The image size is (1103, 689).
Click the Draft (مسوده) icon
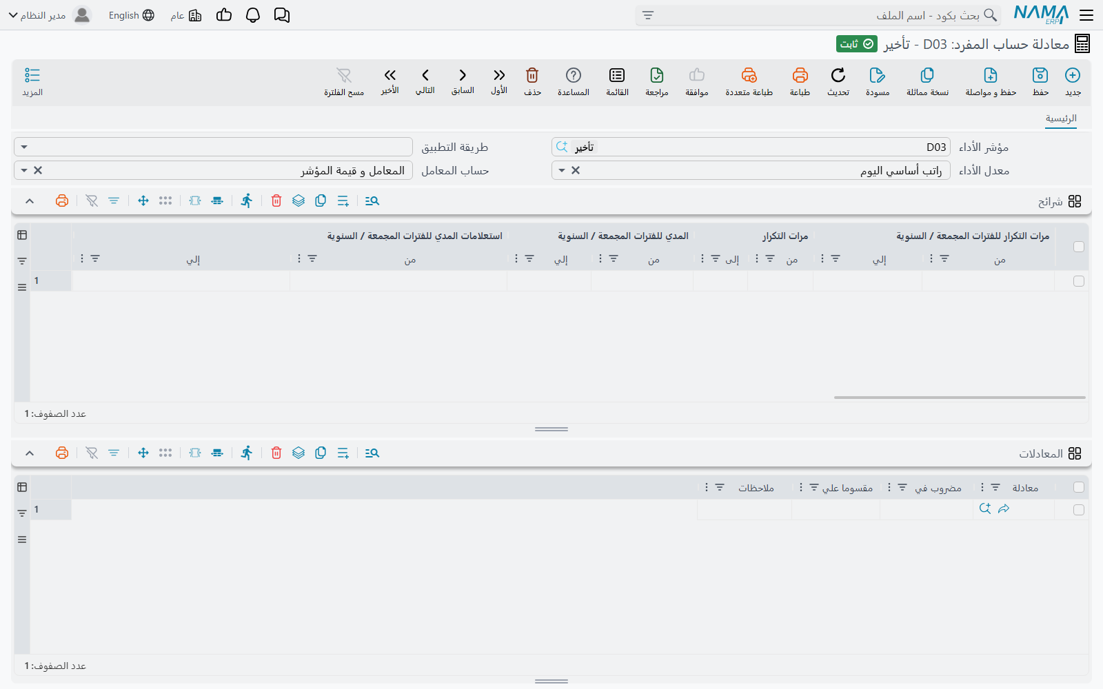878,75
